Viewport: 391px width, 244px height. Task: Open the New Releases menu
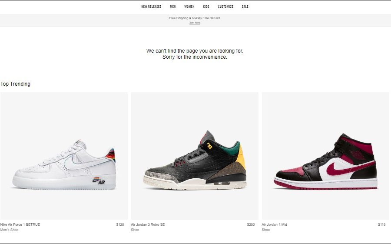[151, 7]
